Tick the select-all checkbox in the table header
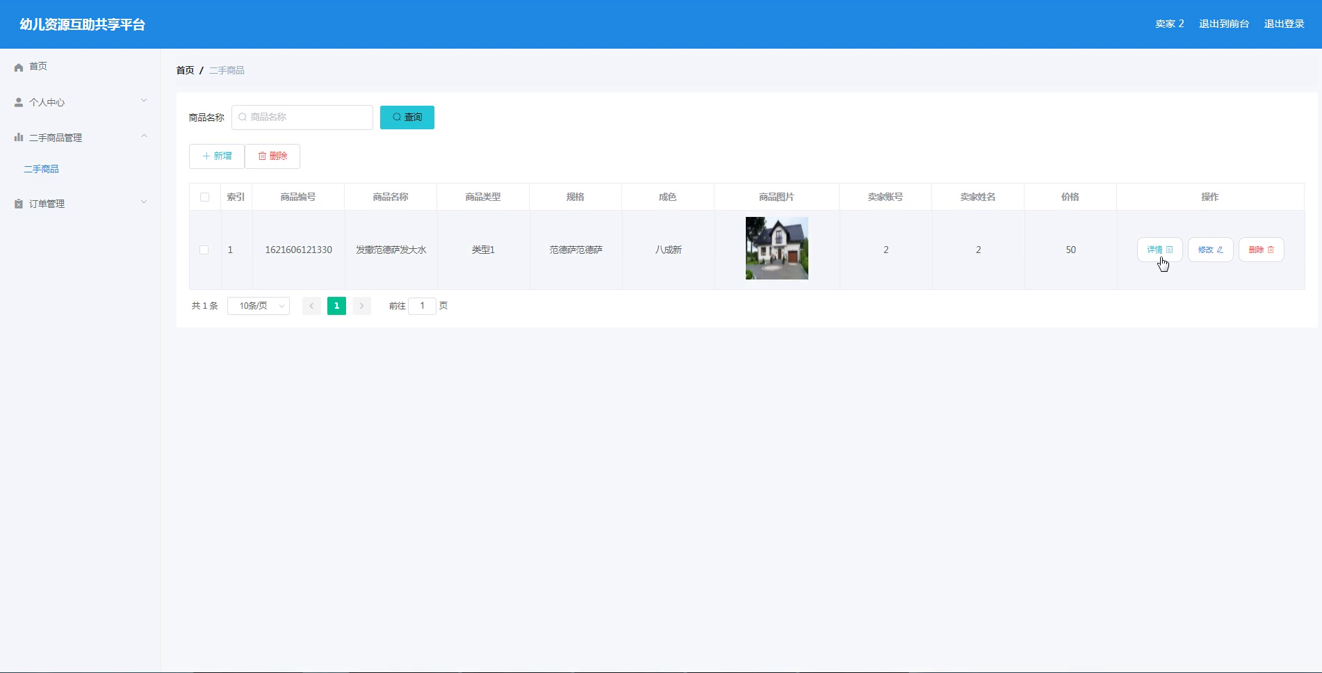The width and height of the screenshot is (1322, 673). 204,197
